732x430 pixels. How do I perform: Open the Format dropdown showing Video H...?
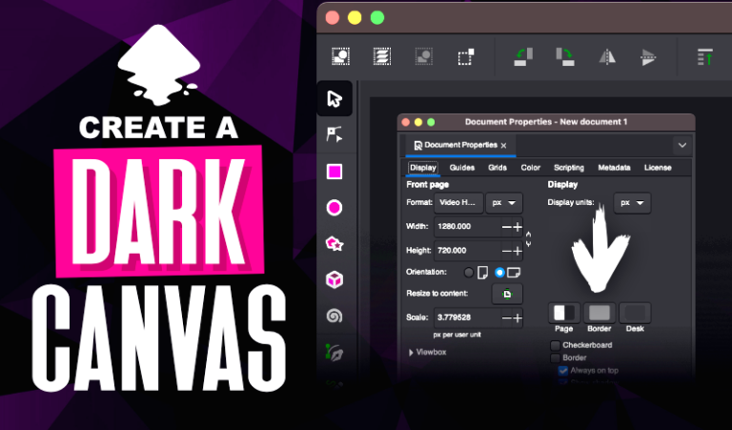(x=458, y=203)
